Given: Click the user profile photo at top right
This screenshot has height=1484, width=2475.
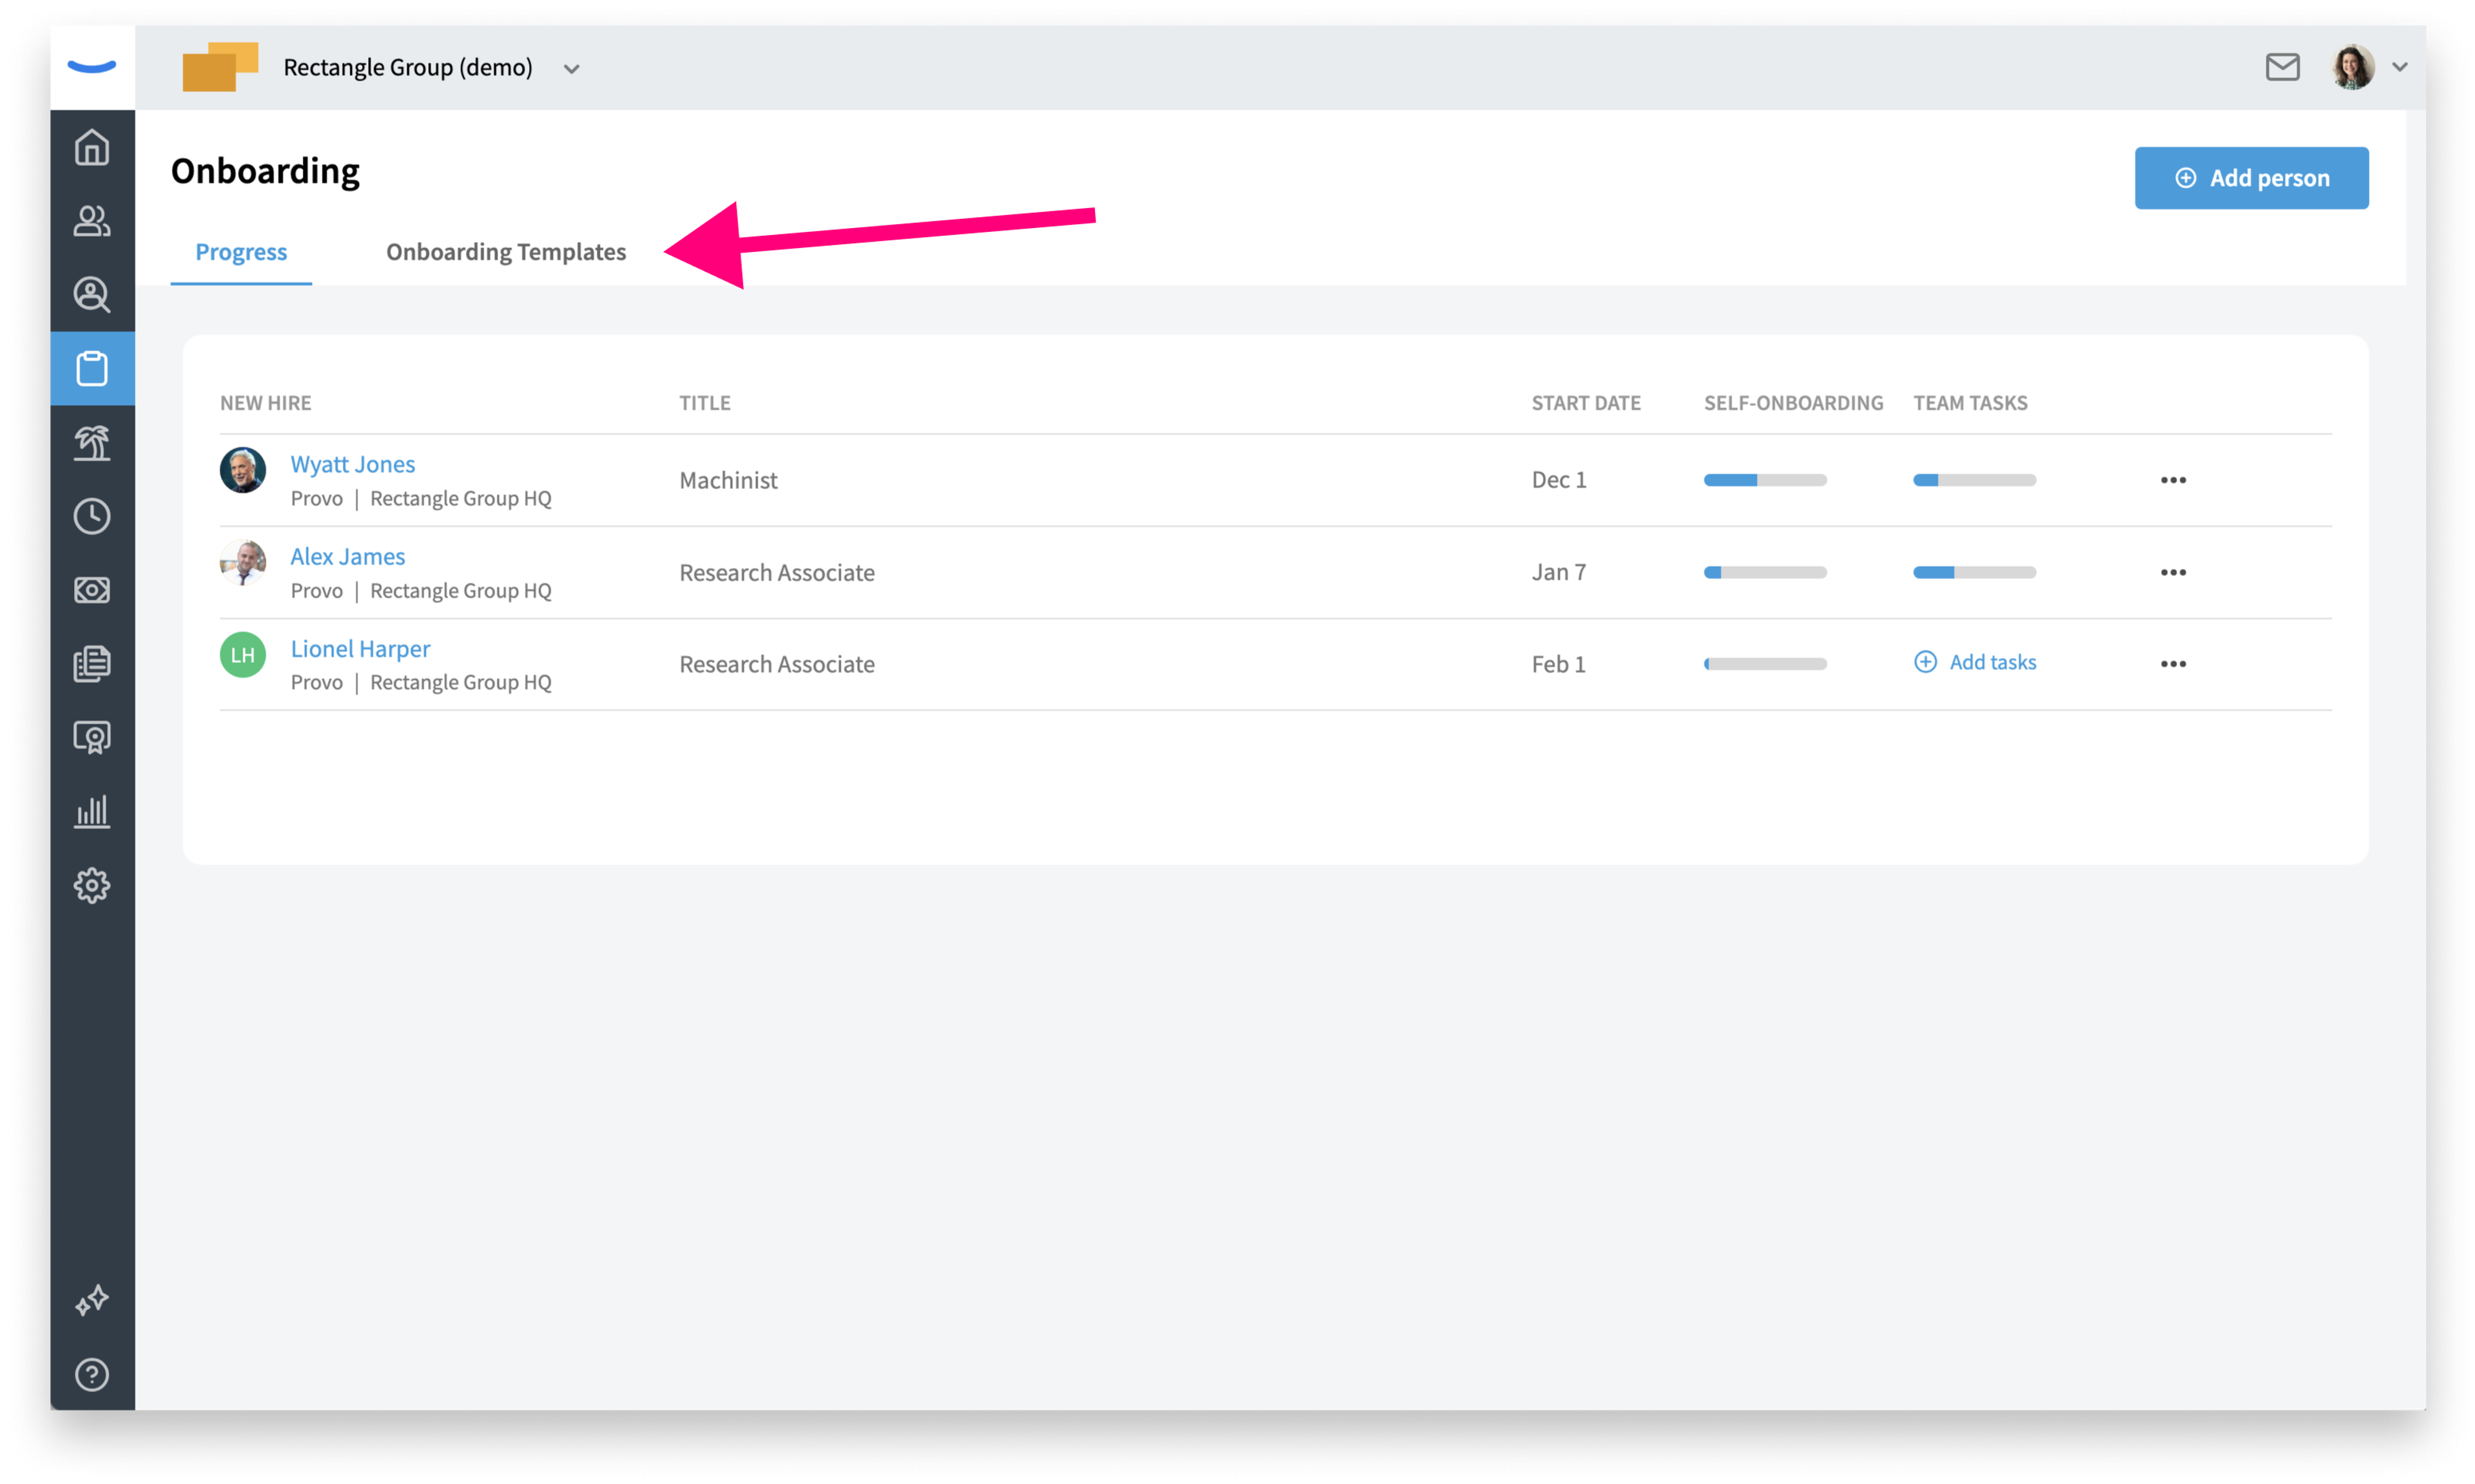Looking at the screenshot, I should [2353, 67].
